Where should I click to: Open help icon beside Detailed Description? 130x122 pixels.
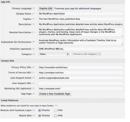pyautogui.click(x=33, y=32)
